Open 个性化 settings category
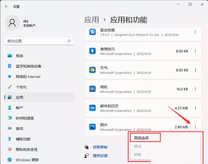208x164 pixels. pos(39,87)
